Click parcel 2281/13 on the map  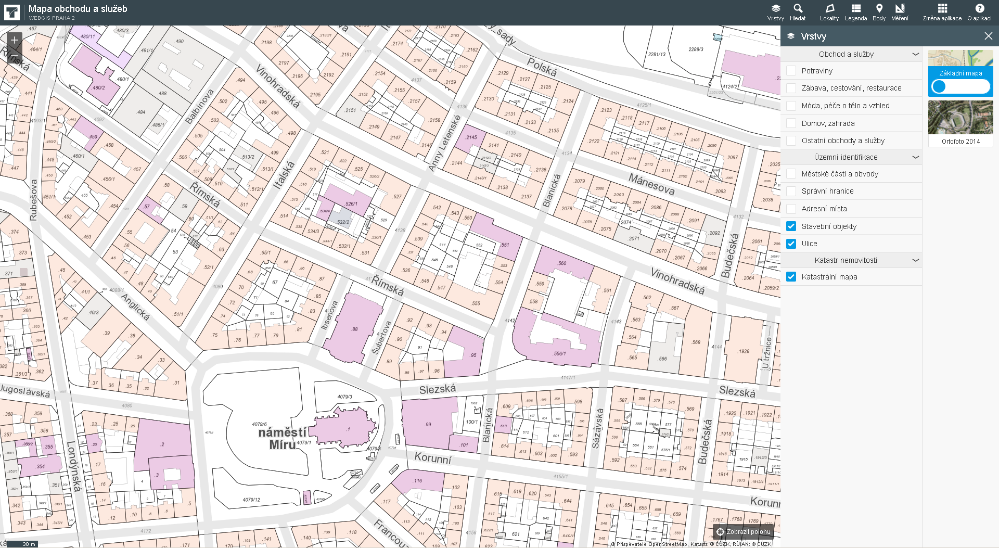tap(657, 54)
